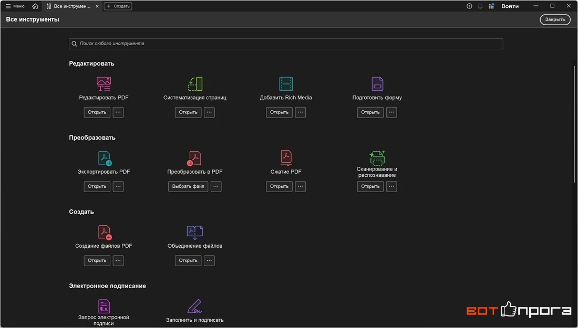Click the home icon in title bar

tap(35, 6)
